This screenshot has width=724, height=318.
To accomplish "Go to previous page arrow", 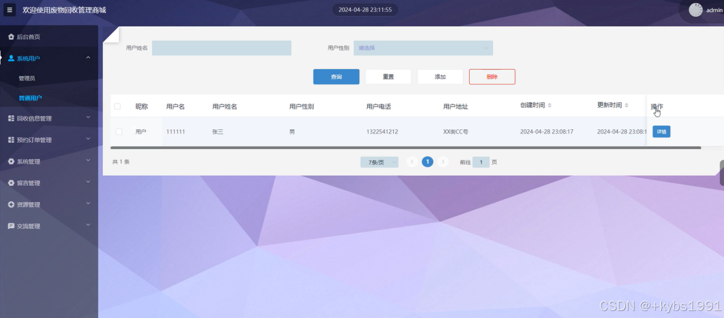I will [x=412, y=162].
